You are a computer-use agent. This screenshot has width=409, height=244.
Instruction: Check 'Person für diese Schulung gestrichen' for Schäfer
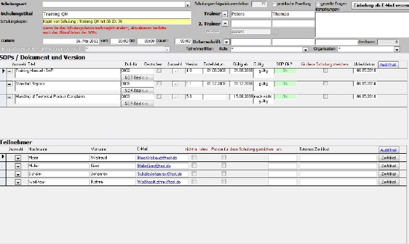click(x=224, y=173)
